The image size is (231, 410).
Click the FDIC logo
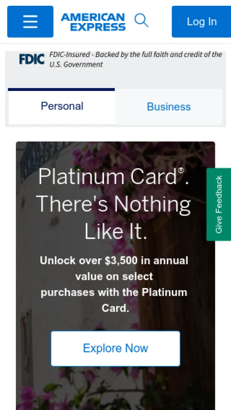32,59
